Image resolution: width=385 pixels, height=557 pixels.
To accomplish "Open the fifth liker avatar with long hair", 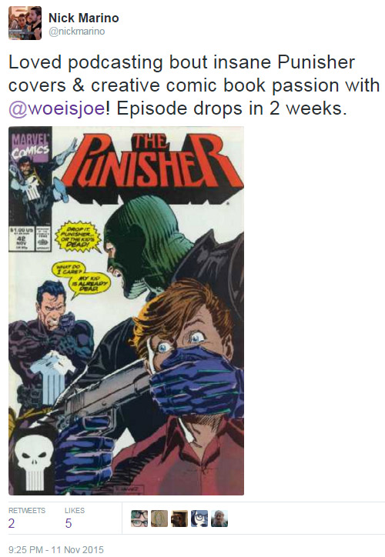I will point(219,519).
